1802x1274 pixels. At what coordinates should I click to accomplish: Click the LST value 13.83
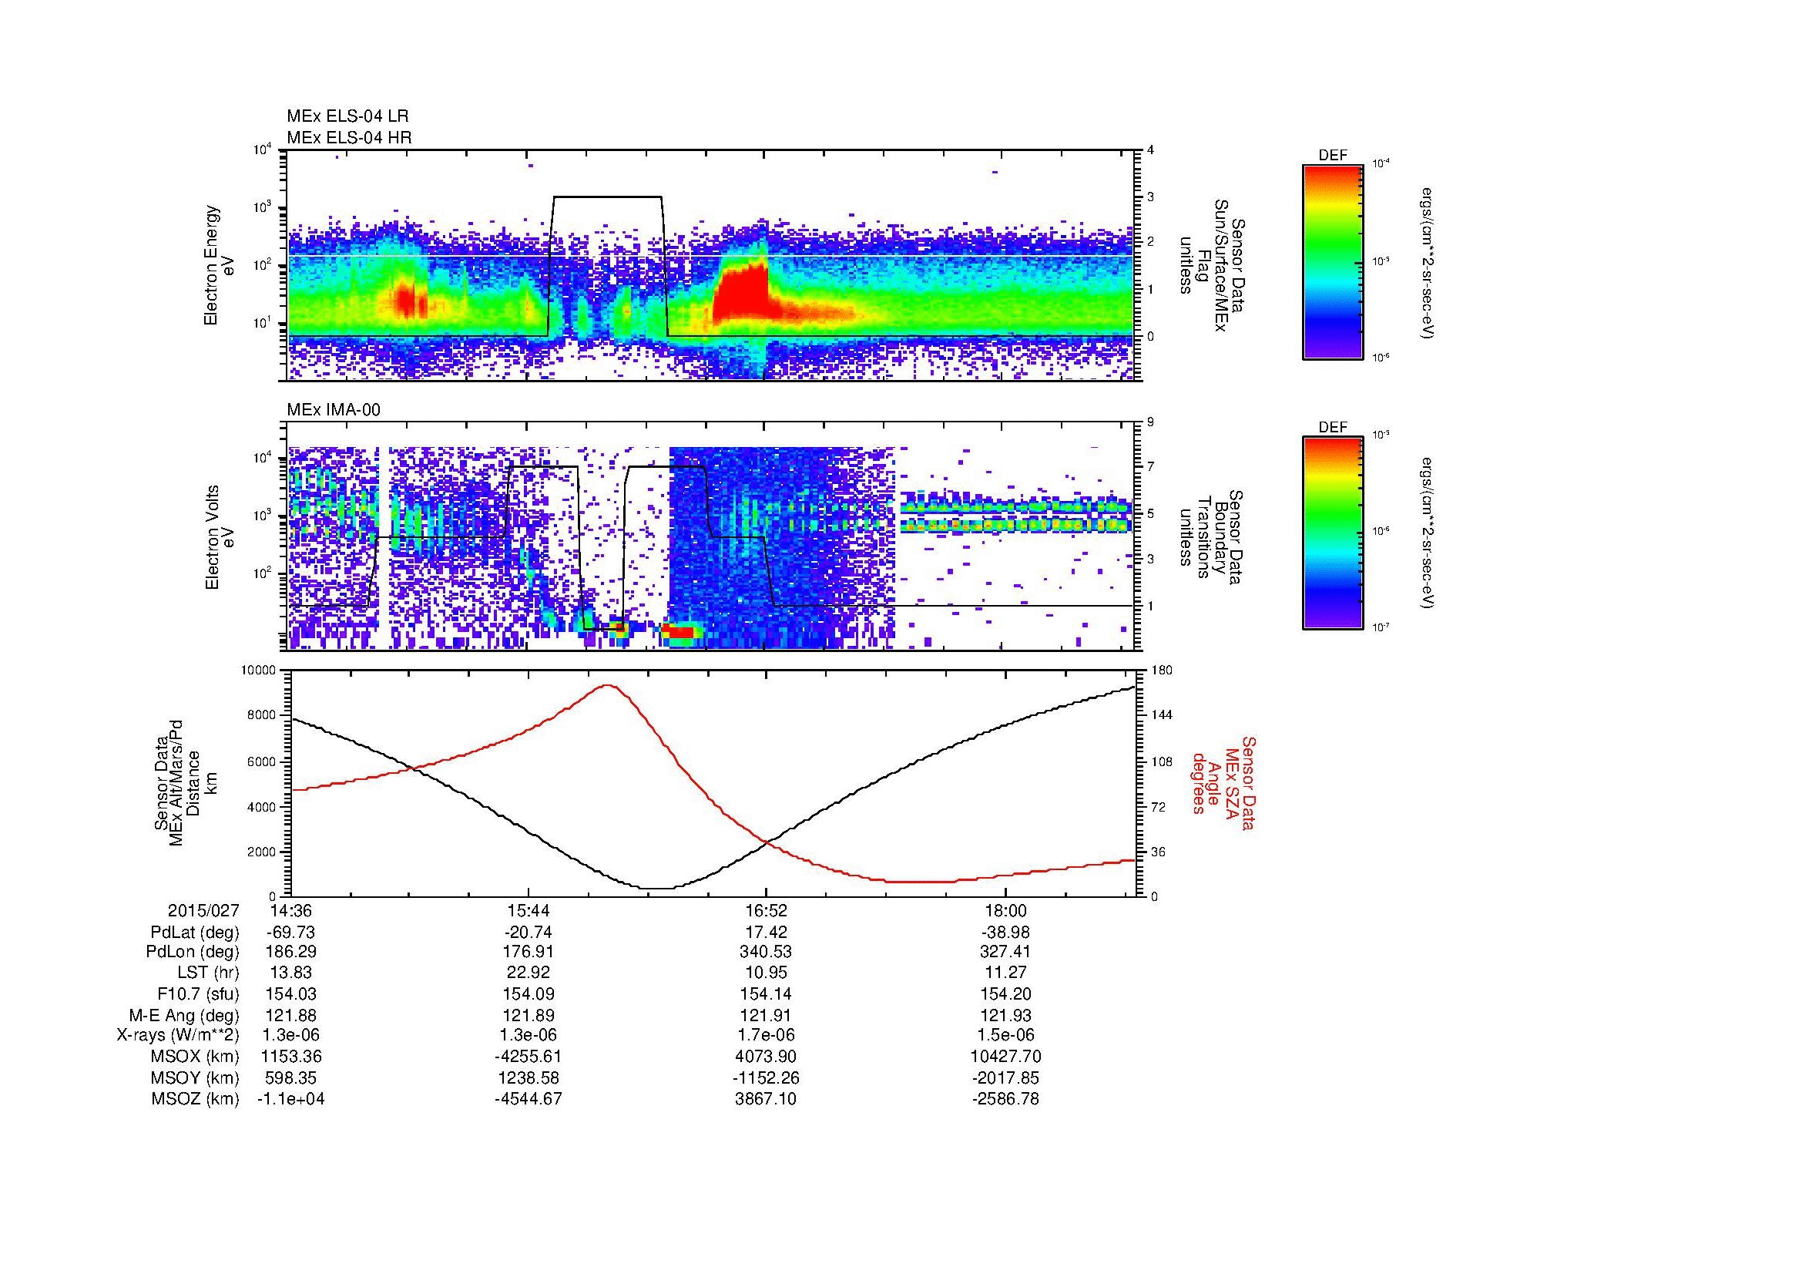pyautogui.click(x=291, y=973)
